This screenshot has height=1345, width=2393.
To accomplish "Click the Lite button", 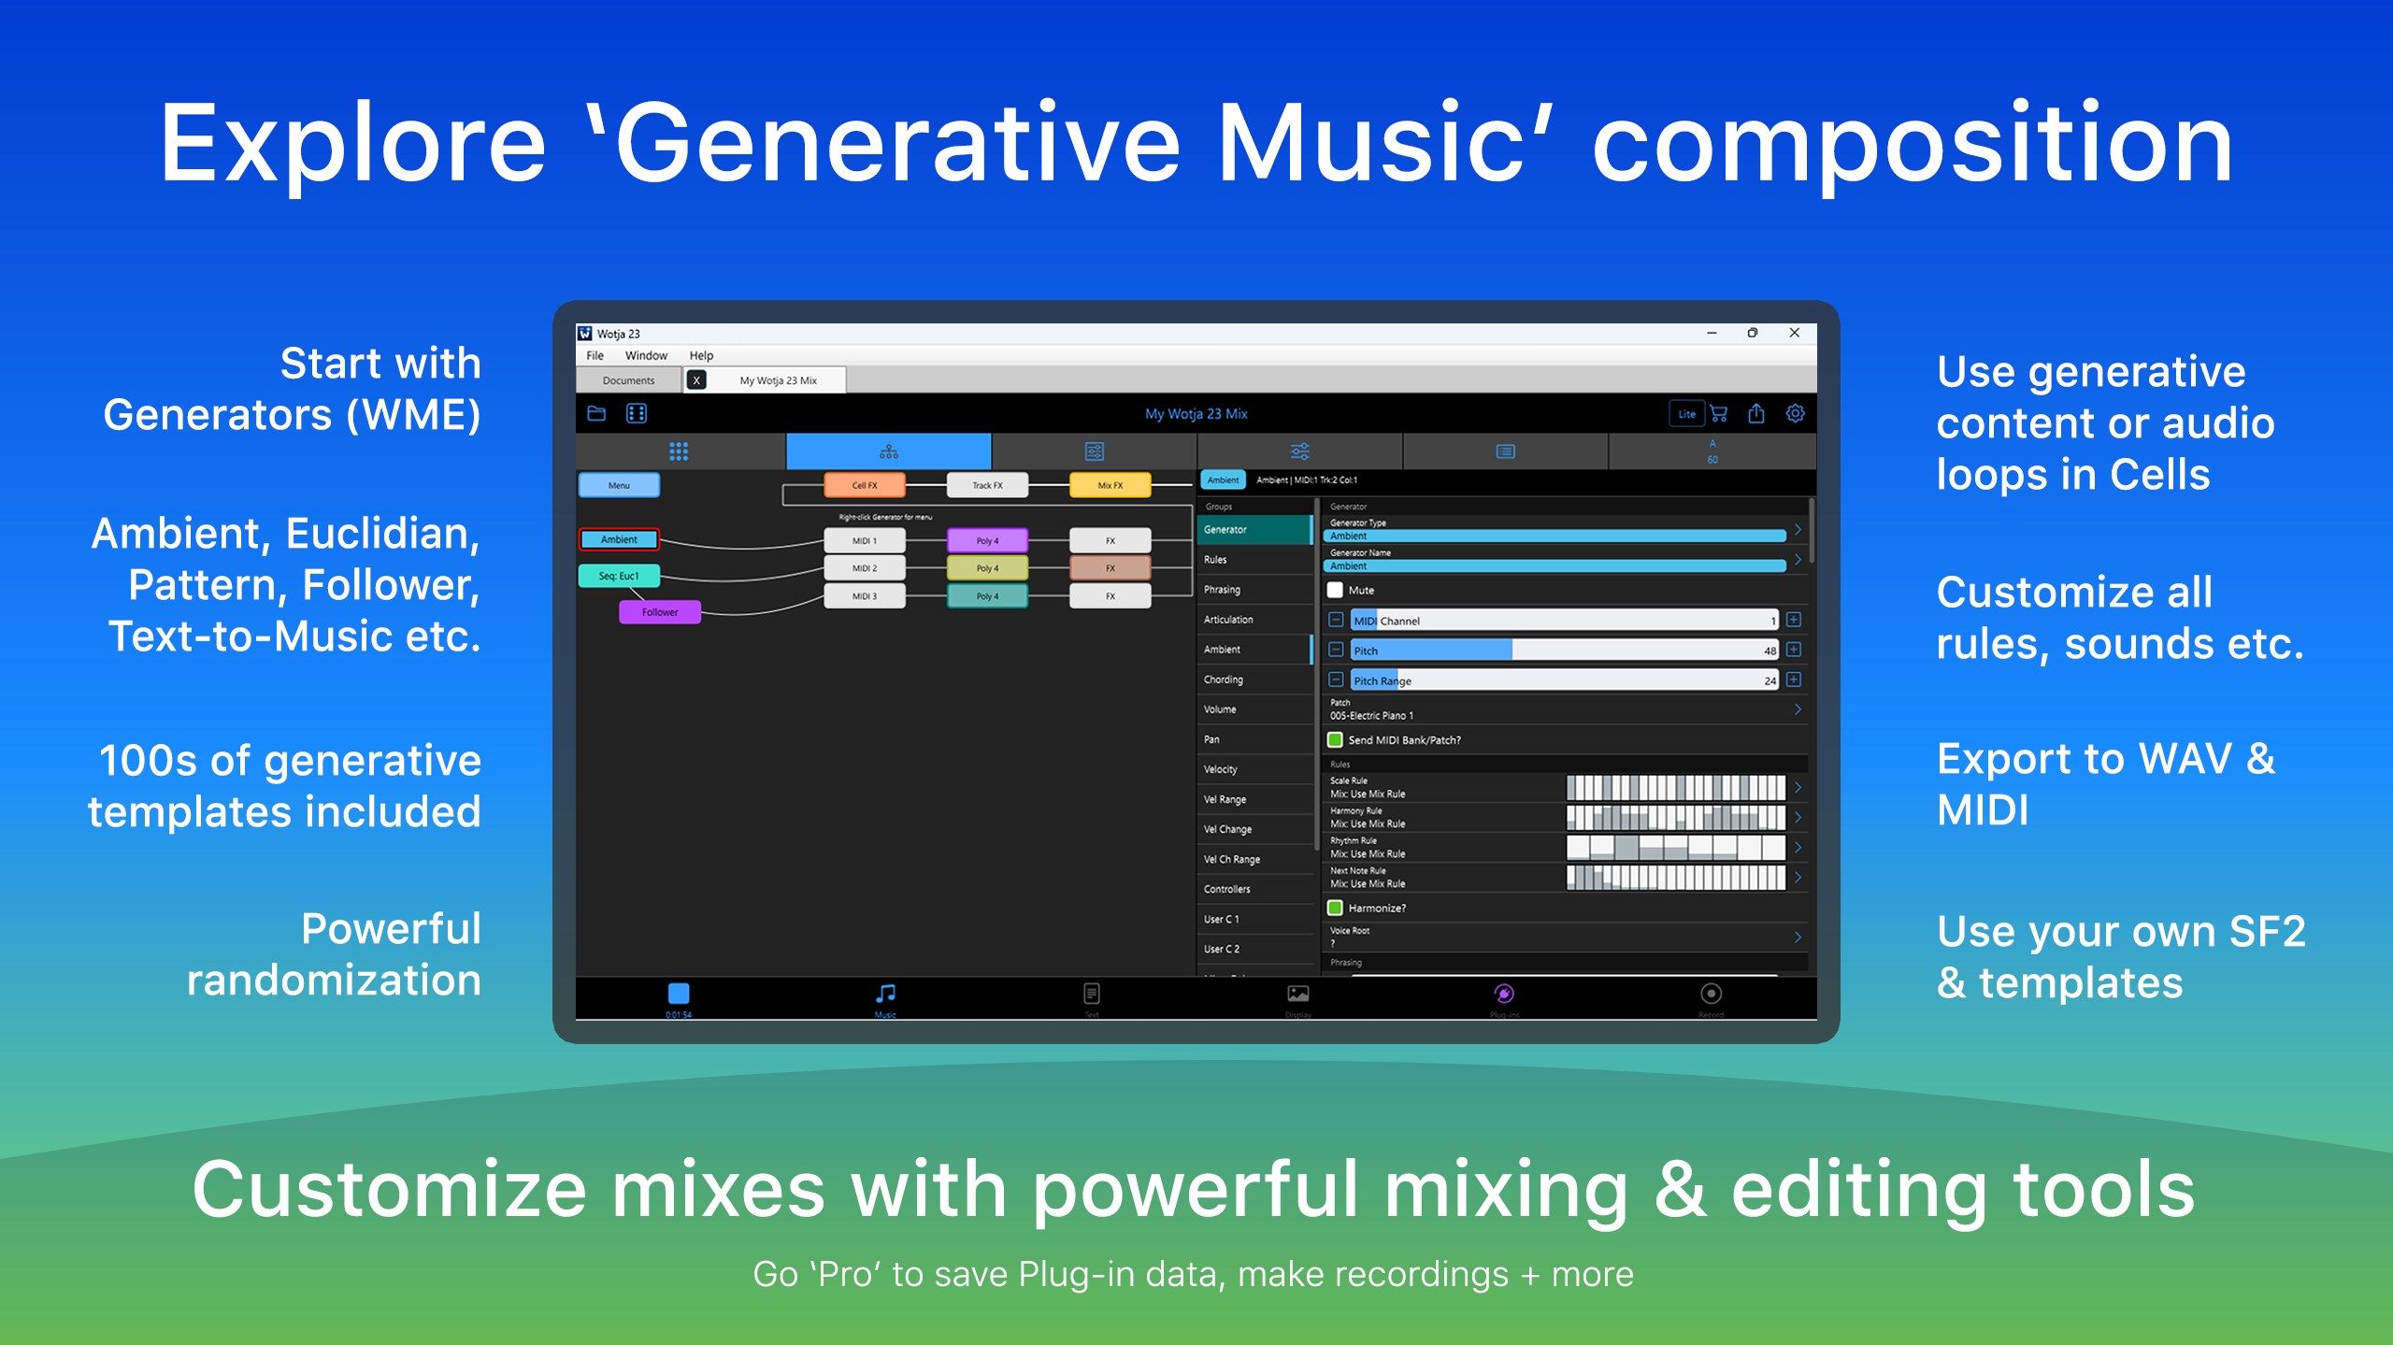I will (1686, 413).
